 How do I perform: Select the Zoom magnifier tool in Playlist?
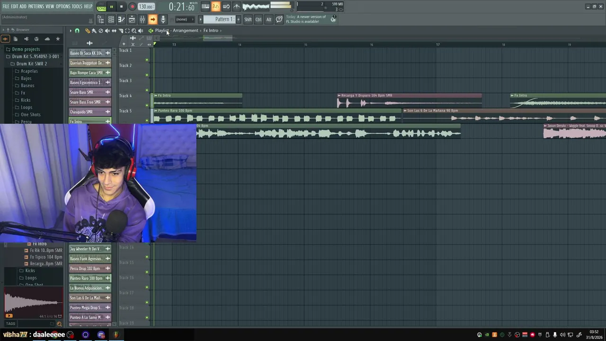coord(134,31)
